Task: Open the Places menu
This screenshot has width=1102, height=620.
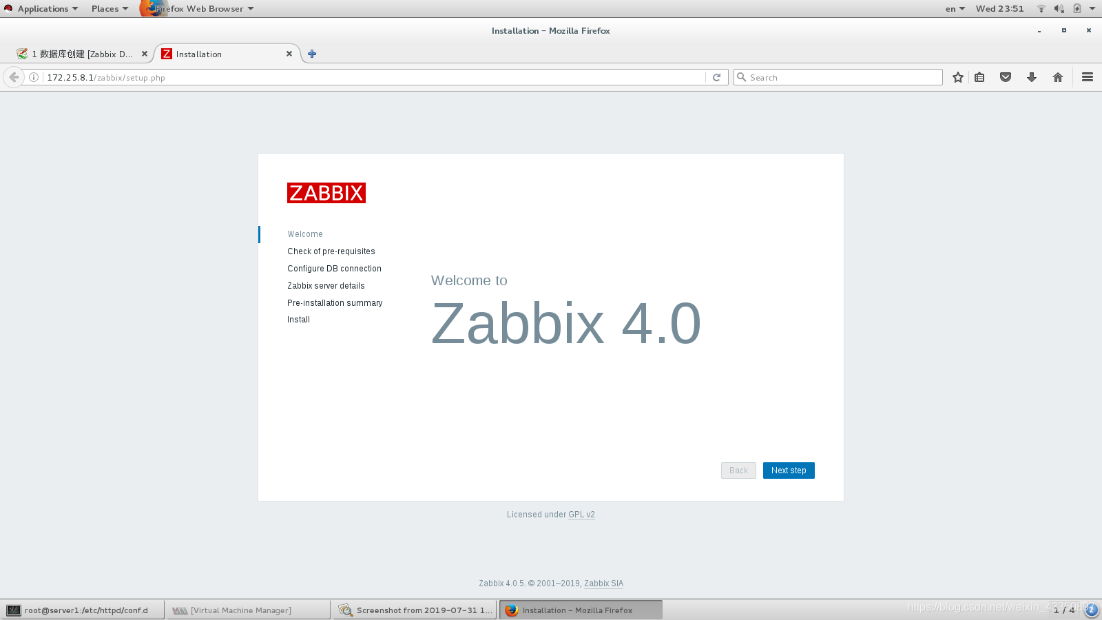Action: pyautogui.click(x=110, y=9)
